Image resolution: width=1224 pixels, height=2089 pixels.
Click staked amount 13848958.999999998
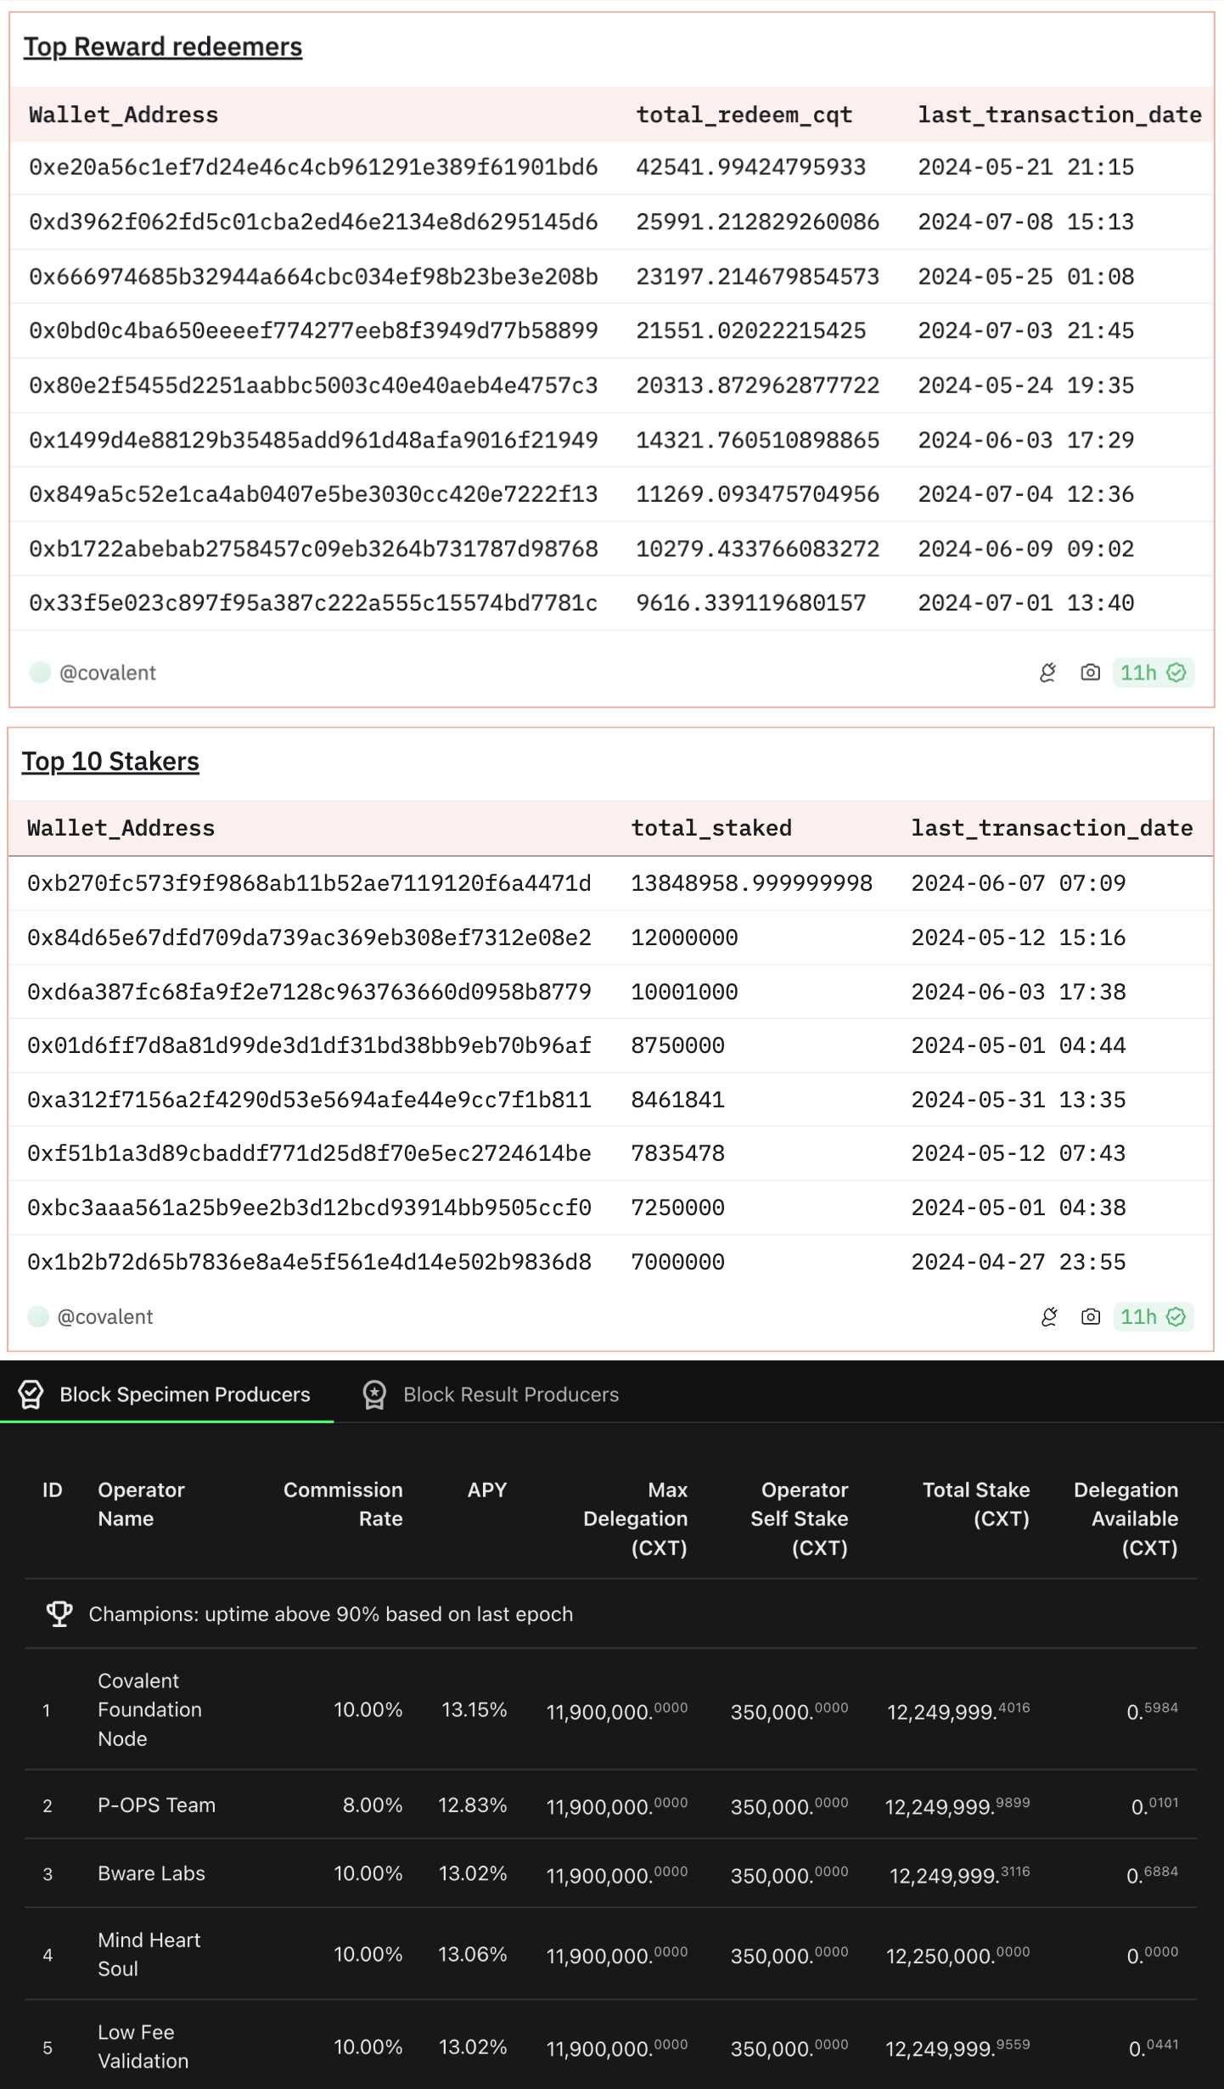[752, 883]
